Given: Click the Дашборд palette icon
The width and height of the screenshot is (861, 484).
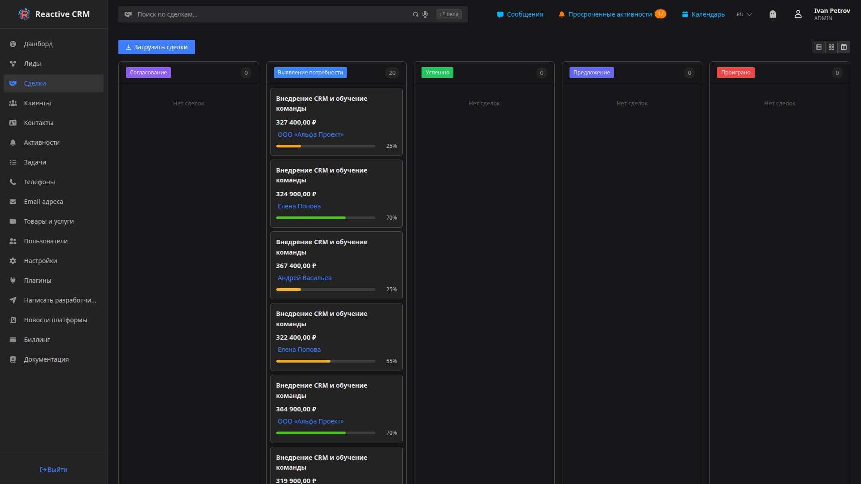Looking at the screenshot, I should pyautogui.click(x=13, y=44).
